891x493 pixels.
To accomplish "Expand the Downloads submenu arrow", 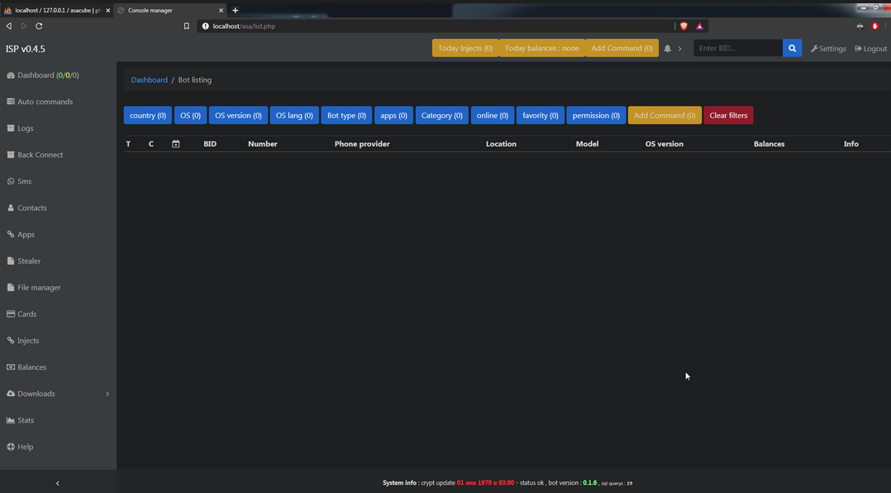I will pyautogui.click(x=107, y=394).
